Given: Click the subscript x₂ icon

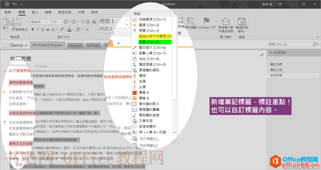Looking at the screenshot, I should point(53,29).
